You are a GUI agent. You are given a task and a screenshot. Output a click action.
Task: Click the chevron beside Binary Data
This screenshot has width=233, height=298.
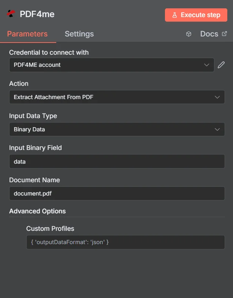(x=217, y=129)
